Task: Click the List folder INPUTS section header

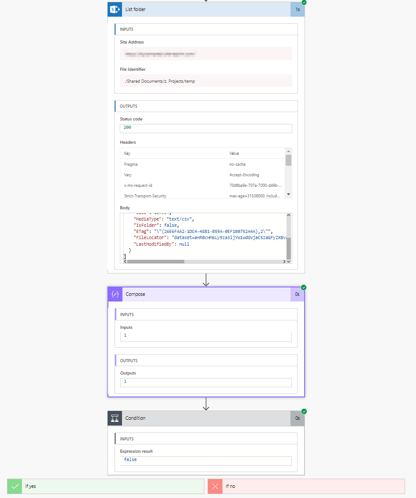Action: (x=206, y=29)
